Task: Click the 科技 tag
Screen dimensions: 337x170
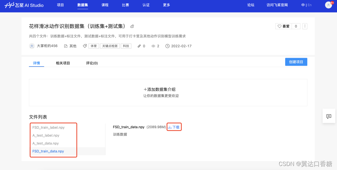Action: pos(126,46)
